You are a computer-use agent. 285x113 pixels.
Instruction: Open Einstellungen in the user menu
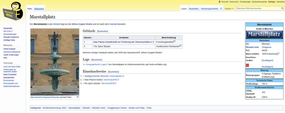[x=245, y=2]
